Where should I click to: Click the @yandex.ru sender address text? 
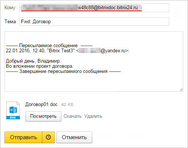(113, 51)
